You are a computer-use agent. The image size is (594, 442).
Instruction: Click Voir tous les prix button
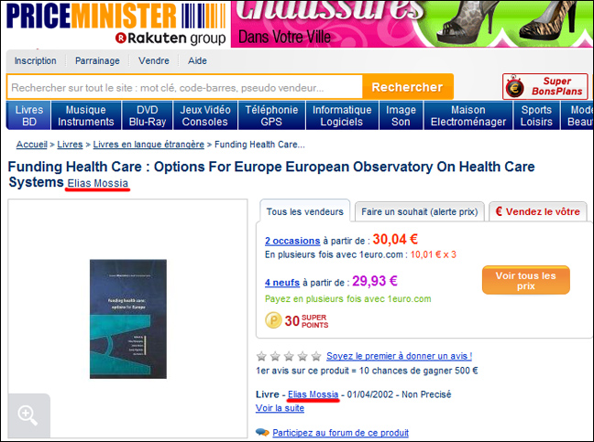(526, 280)
